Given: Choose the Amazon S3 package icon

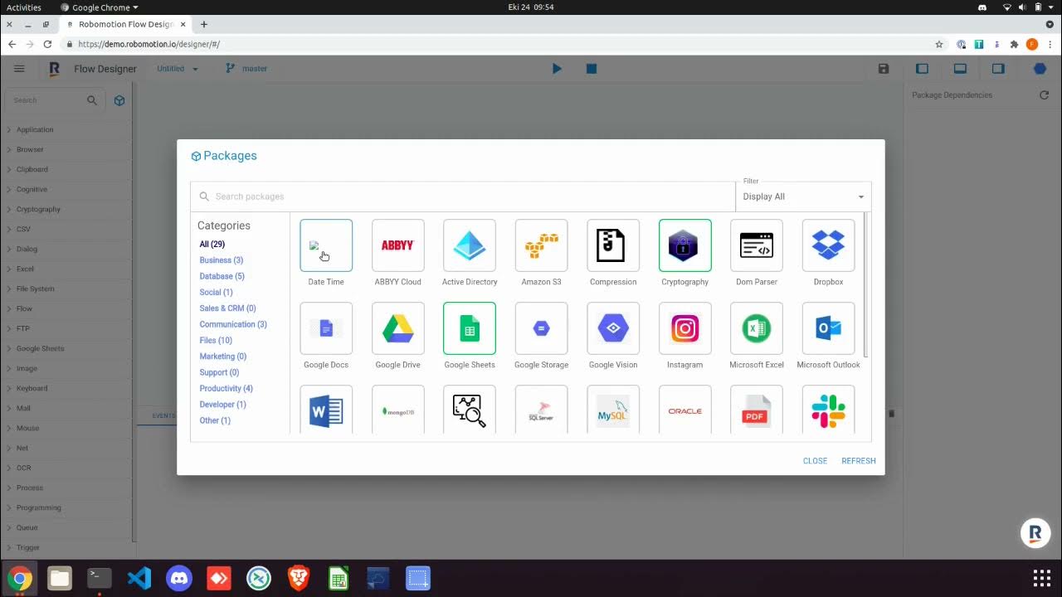Looking at the screenshot, I should pos(542,245).
